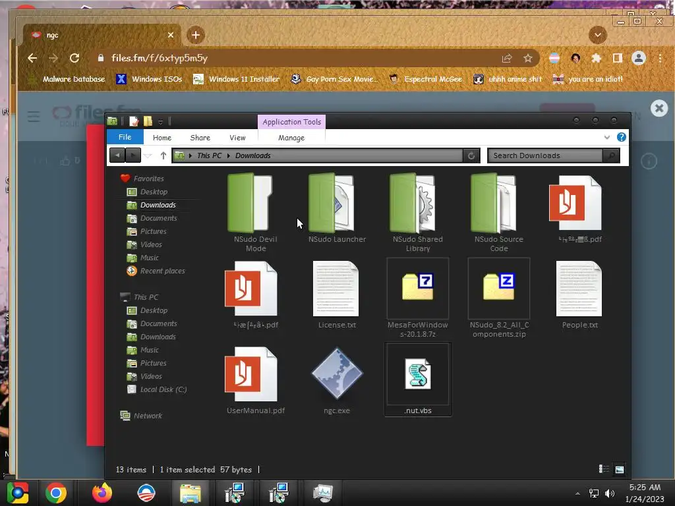
Task: Open the Share ribbon tab
Action: (200, 138)
